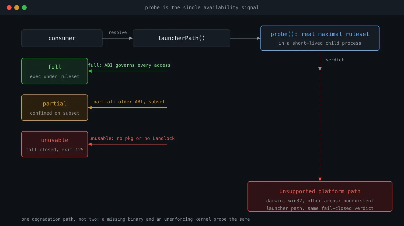Click the yellow minimize window dot
404x226 pixels.
coord(17,8)
